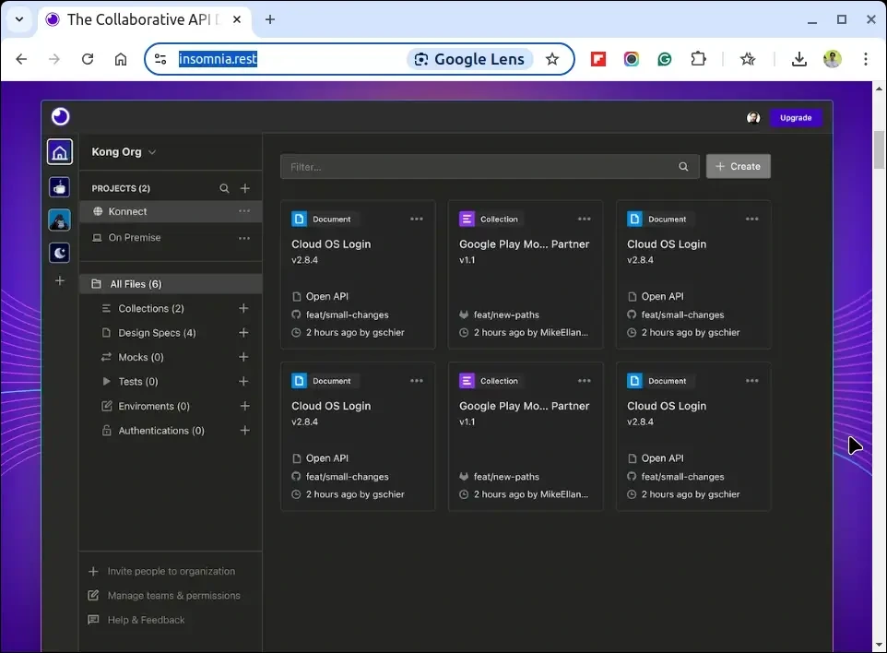Viewport: 887px width, 653px height.
Task: Click Invite people to organization
Action: pyautogui.click(x=161, y=572)
